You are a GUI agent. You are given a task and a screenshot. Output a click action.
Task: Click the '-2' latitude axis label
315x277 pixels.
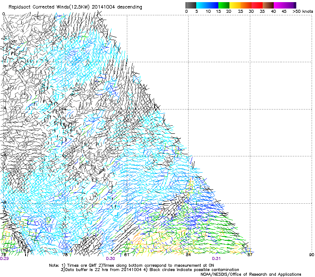(4, 61)
